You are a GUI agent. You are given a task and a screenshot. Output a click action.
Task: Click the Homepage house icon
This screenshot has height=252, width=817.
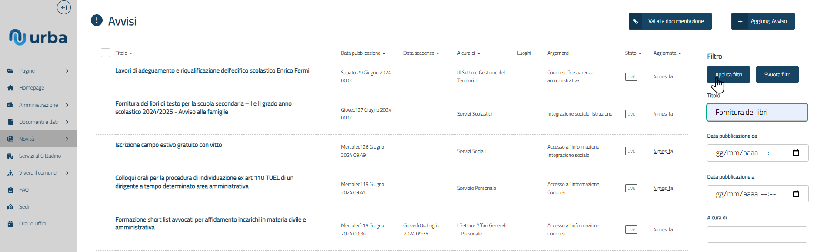pos(10,88)
